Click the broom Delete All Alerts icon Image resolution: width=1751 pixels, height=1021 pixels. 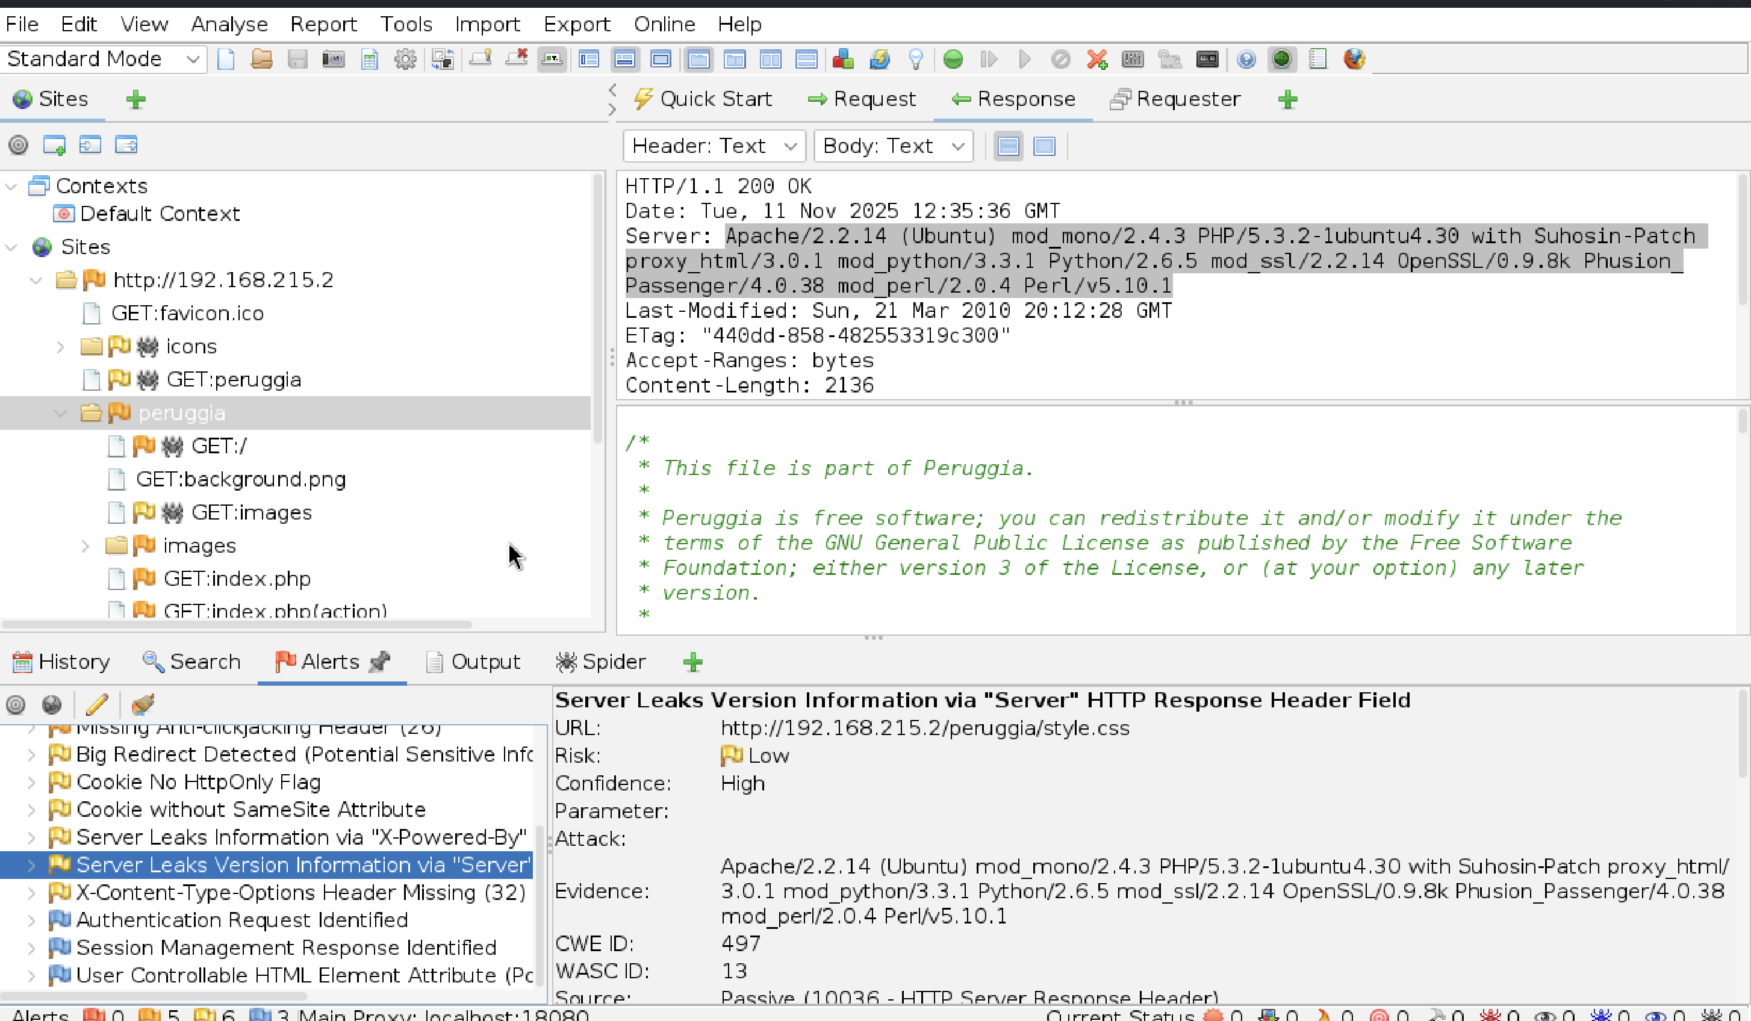coord(143,704)
